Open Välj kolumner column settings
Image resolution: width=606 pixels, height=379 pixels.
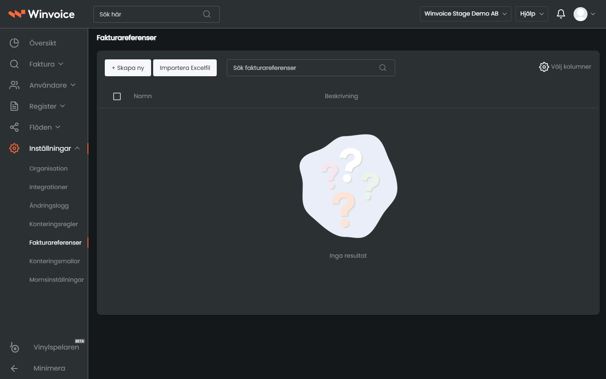click(565, 67)
